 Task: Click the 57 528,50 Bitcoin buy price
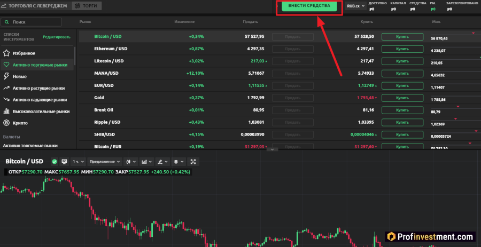(364, 37)
